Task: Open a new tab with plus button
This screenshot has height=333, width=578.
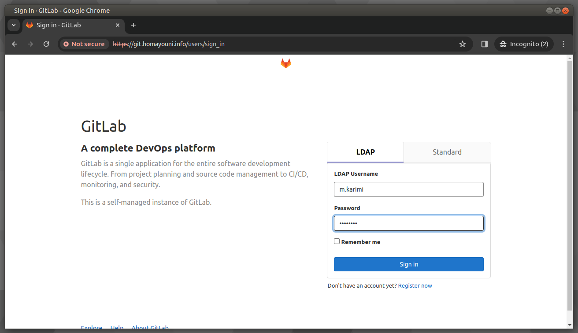Action: [133, 25]
